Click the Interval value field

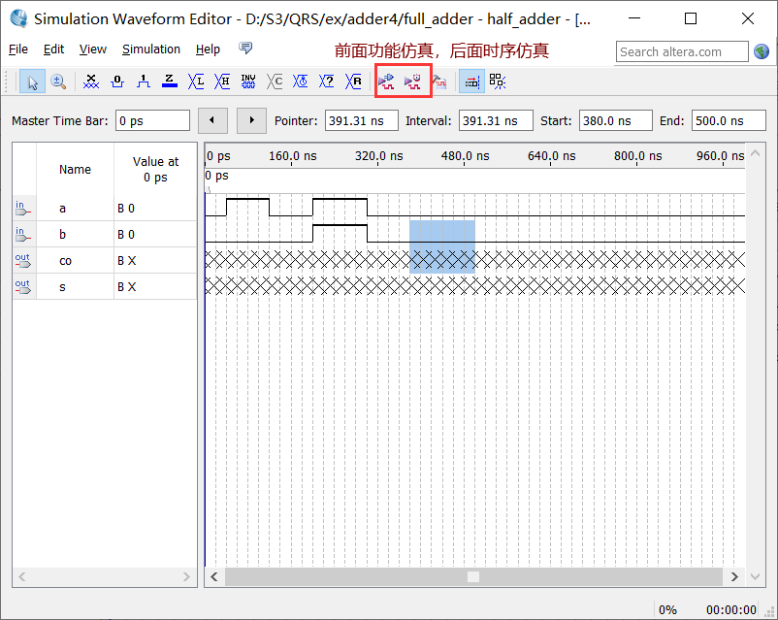click(496, 120)
